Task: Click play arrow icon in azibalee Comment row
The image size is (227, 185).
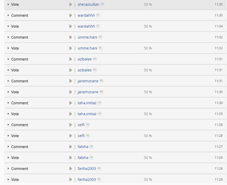Action: 71,59
